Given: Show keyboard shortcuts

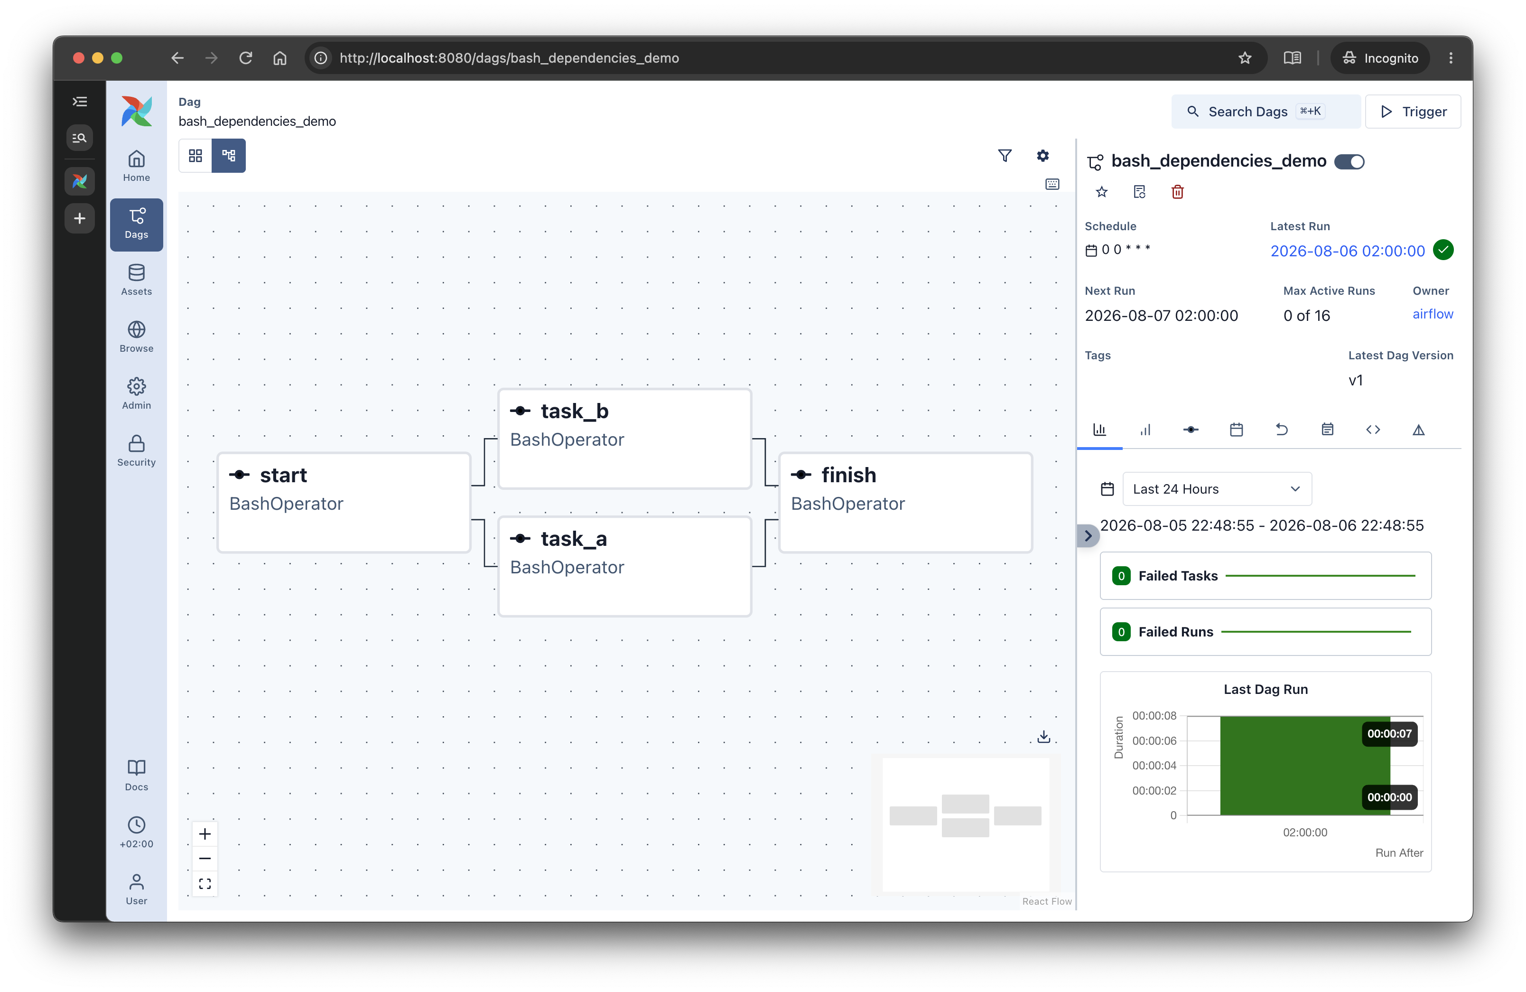Looking at the screenshot, I should [1052, 184].
